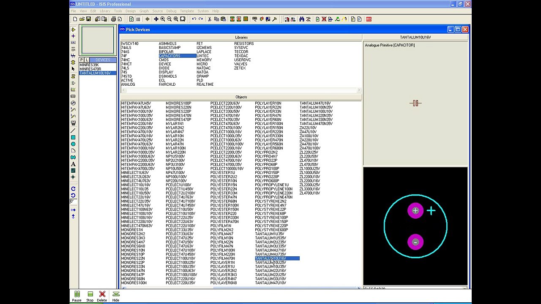
Task: Select the 2D text tool (A)
Action: tap(73, 164)
